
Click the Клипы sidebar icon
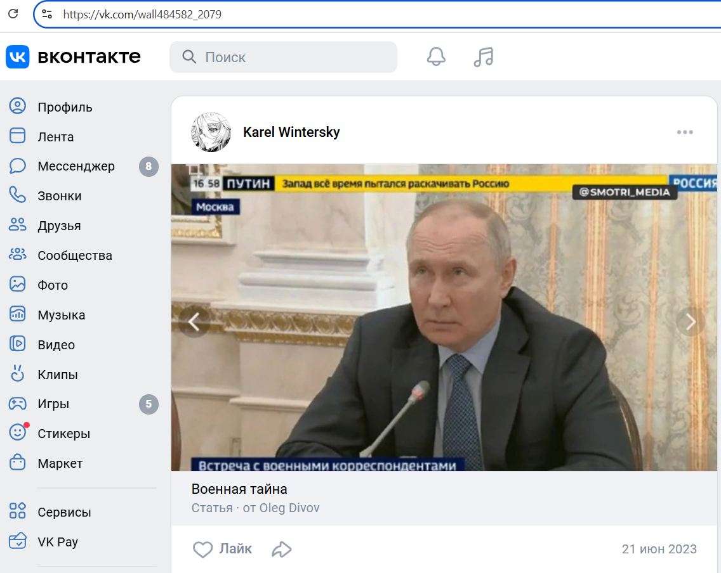pos(18,374)
